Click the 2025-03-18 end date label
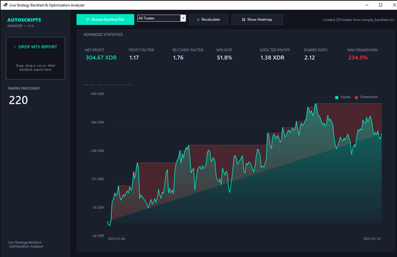This screenshot has width=397, height=257. [x=372, y=239]
